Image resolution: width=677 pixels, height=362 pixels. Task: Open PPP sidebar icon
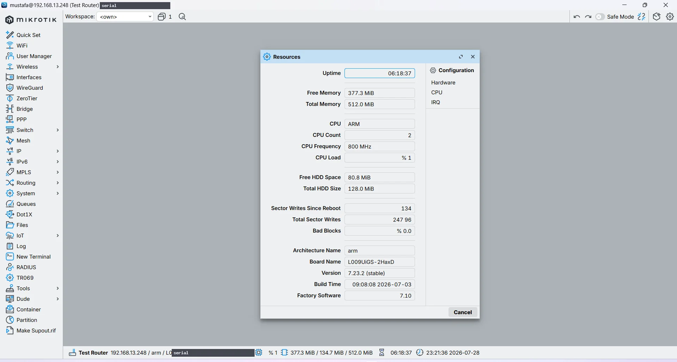(x=10, y=119)
